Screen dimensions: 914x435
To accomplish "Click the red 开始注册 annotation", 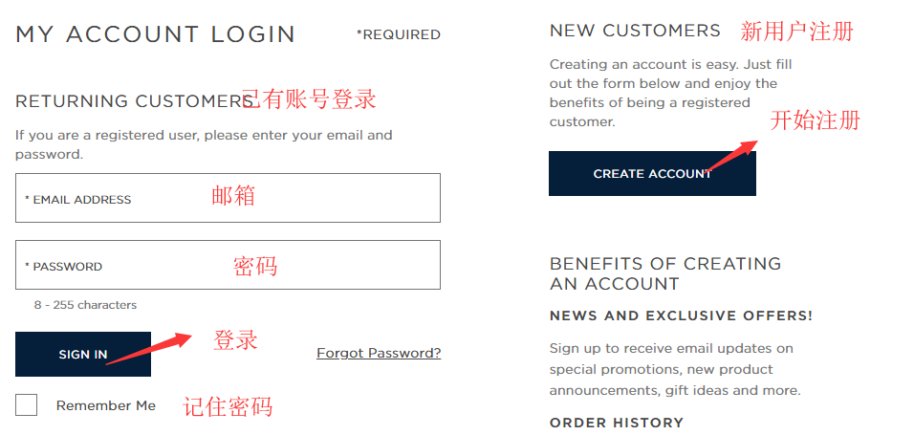I will (815, 120).
